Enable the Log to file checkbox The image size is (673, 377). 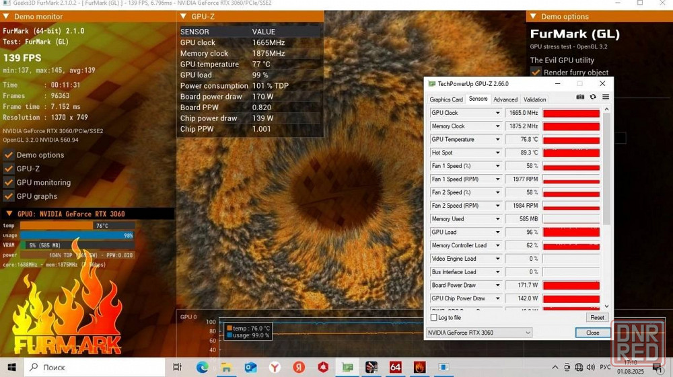pos(434,317)
